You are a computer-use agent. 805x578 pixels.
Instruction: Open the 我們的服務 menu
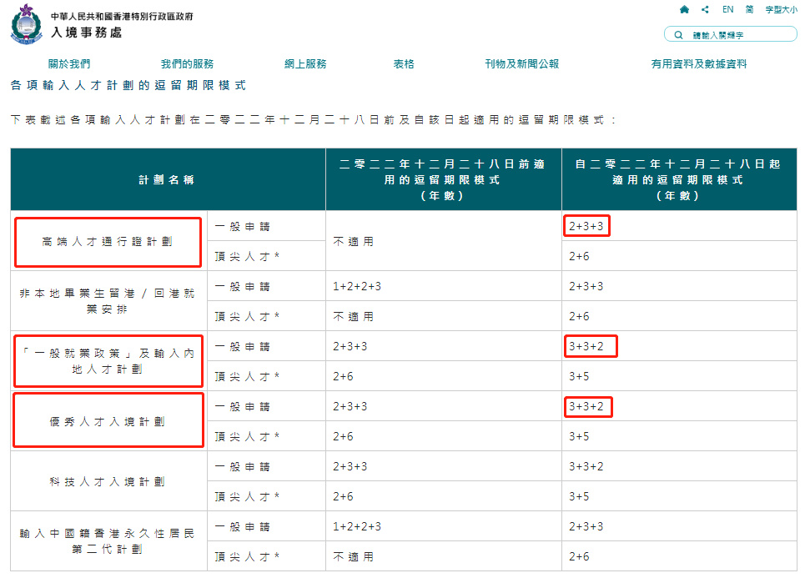click(187, 63)
